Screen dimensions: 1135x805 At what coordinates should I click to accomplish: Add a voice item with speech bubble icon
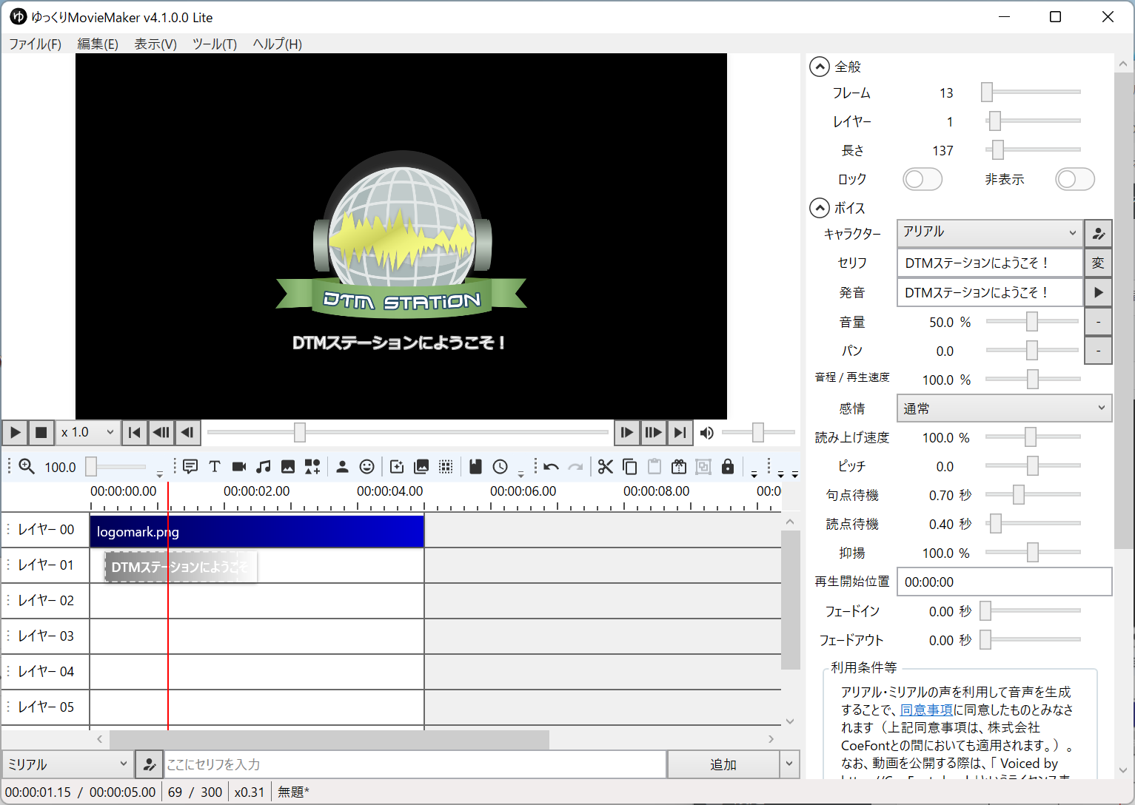pos(190,466)
